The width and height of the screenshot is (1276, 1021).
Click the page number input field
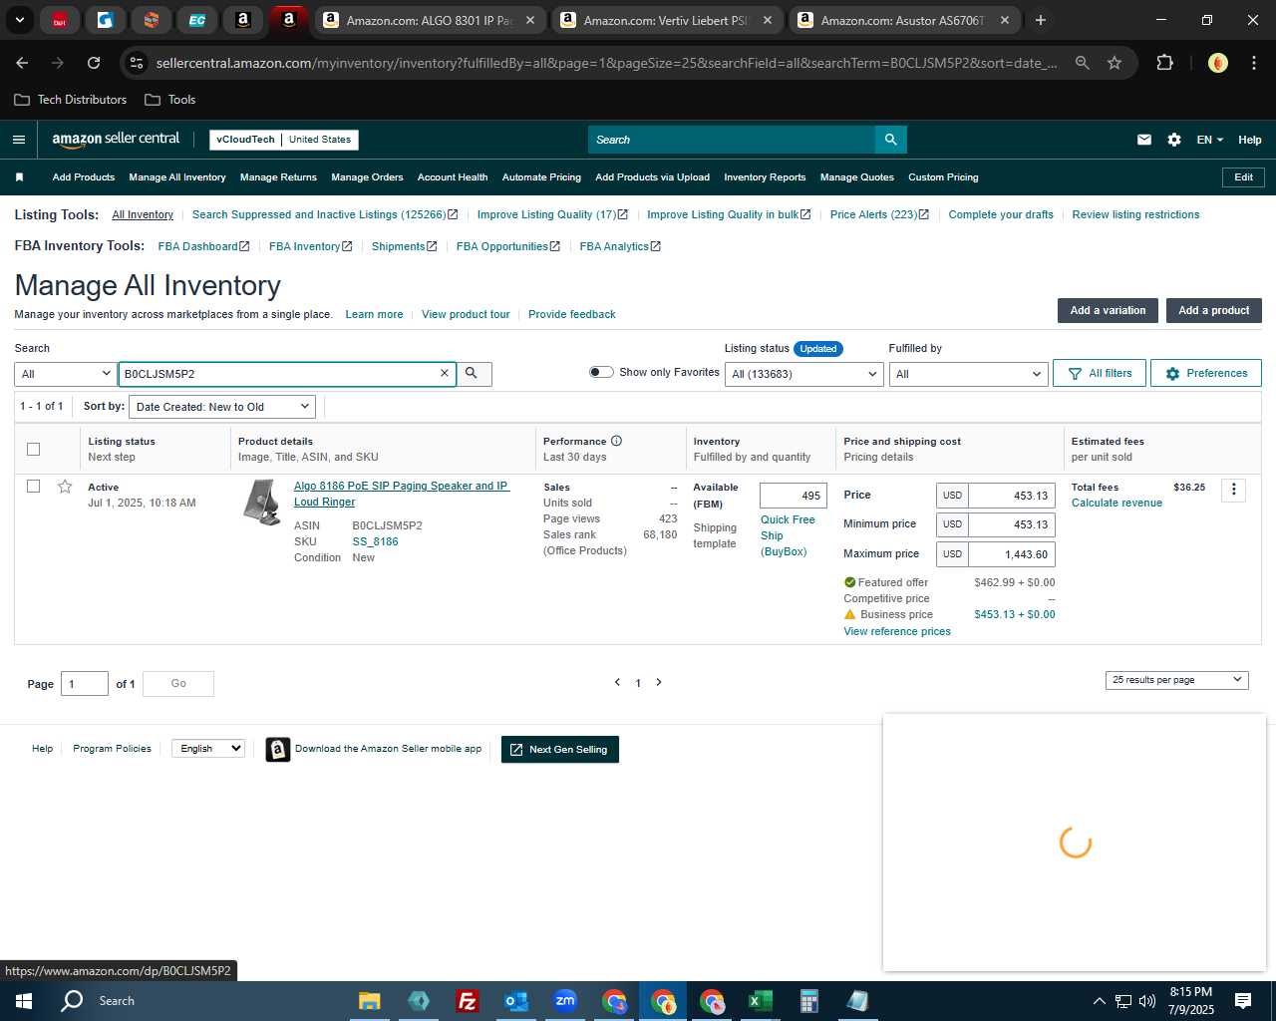point(85,683)
